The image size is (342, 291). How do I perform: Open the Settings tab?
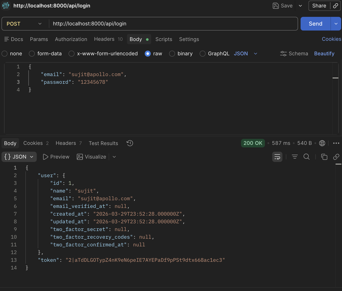coord(189,39)
